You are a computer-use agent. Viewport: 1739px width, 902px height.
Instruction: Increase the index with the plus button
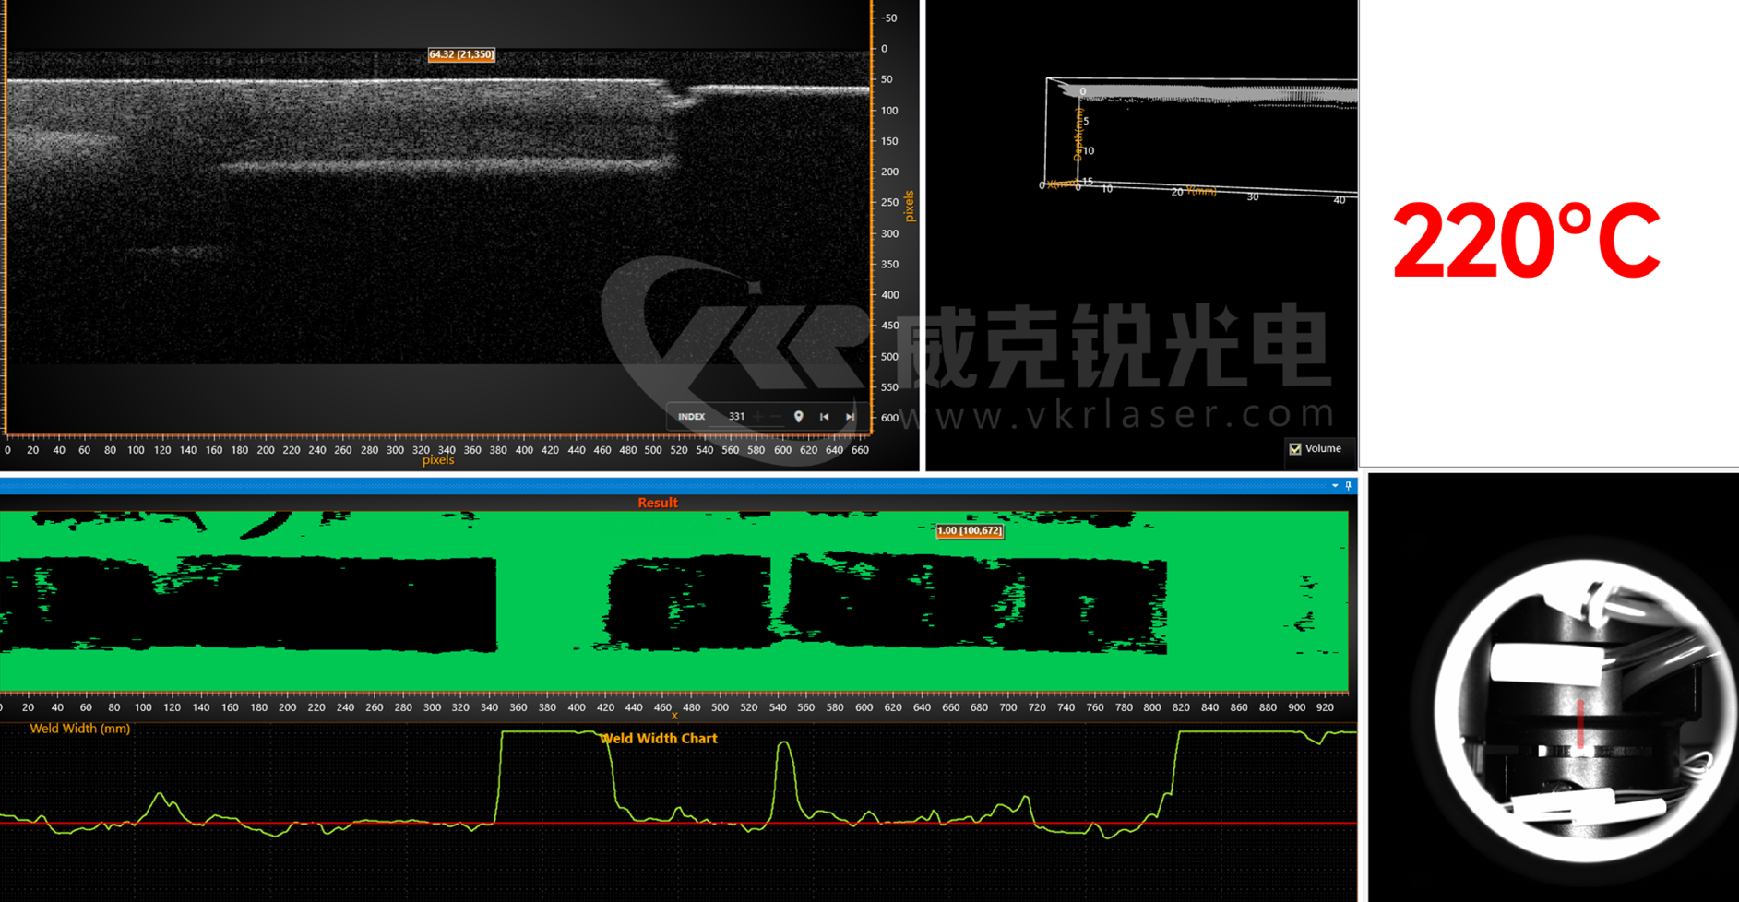click(x=758, y=417)
